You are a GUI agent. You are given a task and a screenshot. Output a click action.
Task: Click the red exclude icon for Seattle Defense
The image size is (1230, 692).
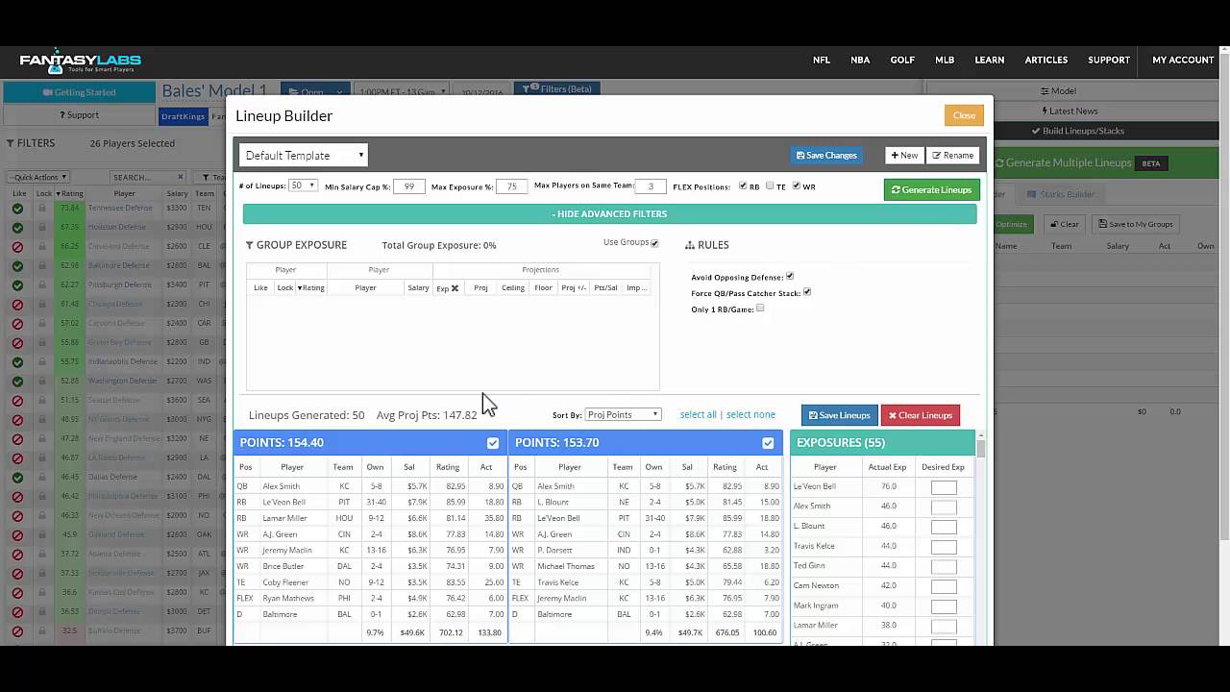click(17, 400)
